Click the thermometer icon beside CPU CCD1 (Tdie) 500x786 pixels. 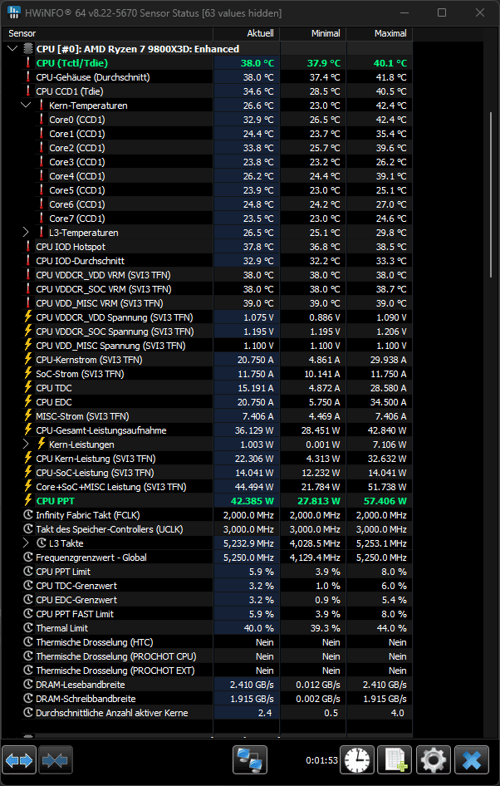click(28, 91)
